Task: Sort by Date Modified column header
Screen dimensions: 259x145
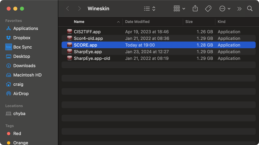Action: coord(137,22)
